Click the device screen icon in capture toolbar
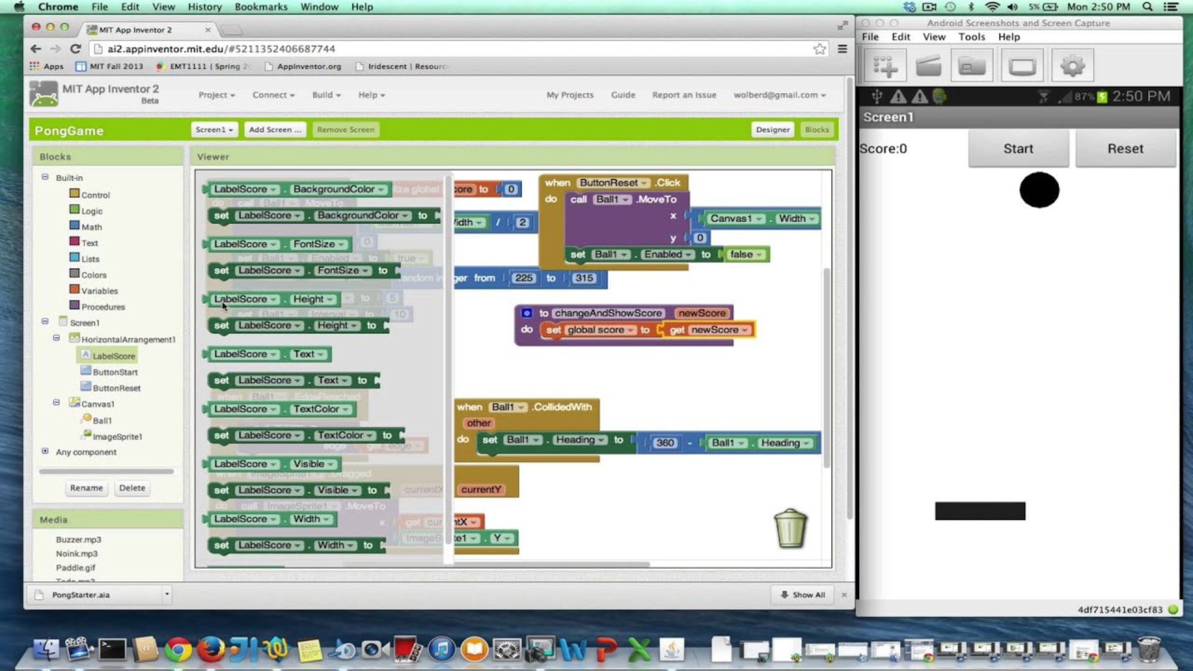The width and height of the screenshot is (1193, 671). pos(1022,66)
